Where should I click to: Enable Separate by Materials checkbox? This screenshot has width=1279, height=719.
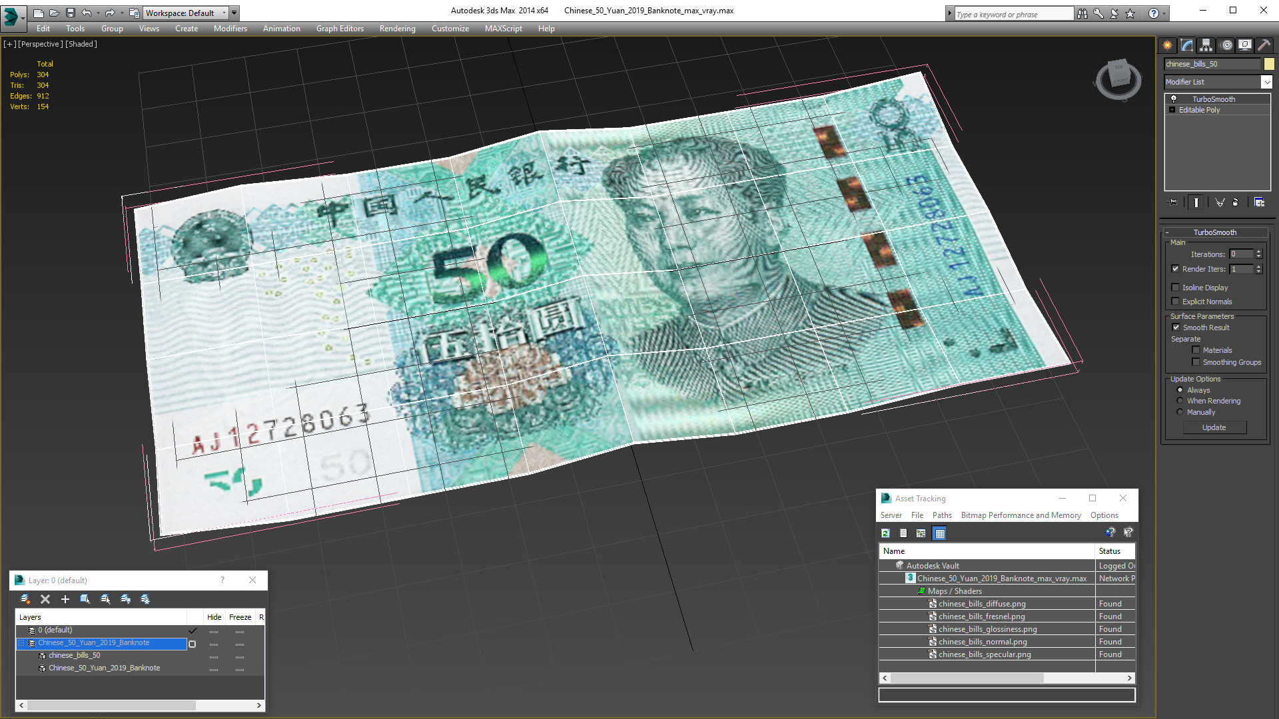coord(1196,350)
